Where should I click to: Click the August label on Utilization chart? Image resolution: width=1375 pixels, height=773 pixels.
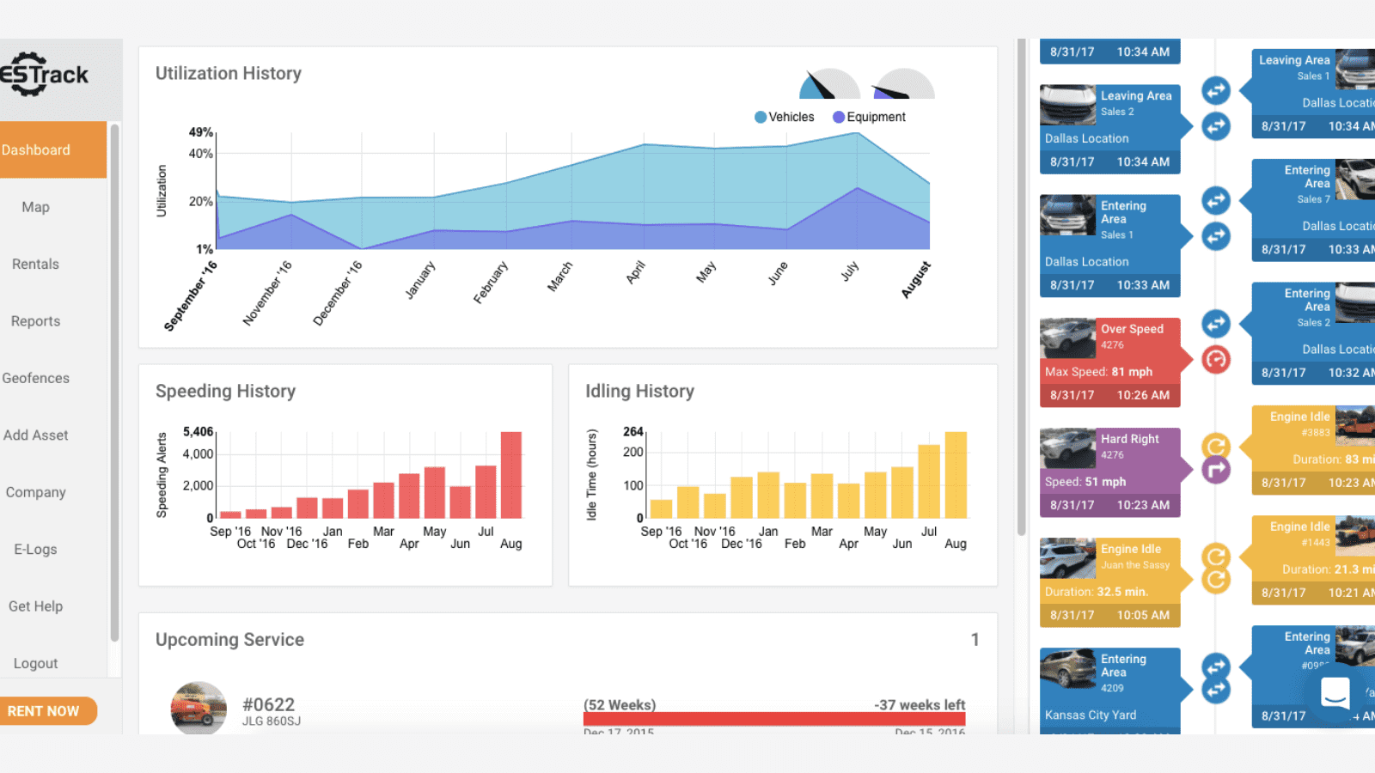pos(916,280)
